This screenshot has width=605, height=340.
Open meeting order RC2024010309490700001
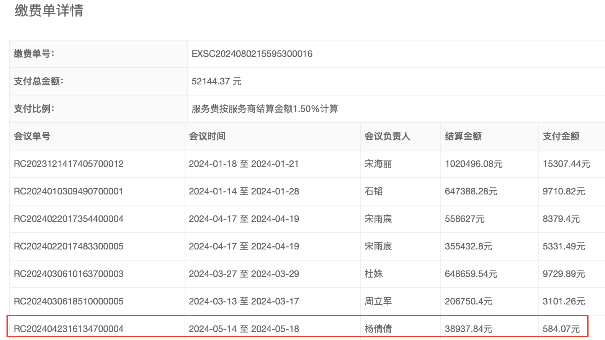(x=69, y=191)
